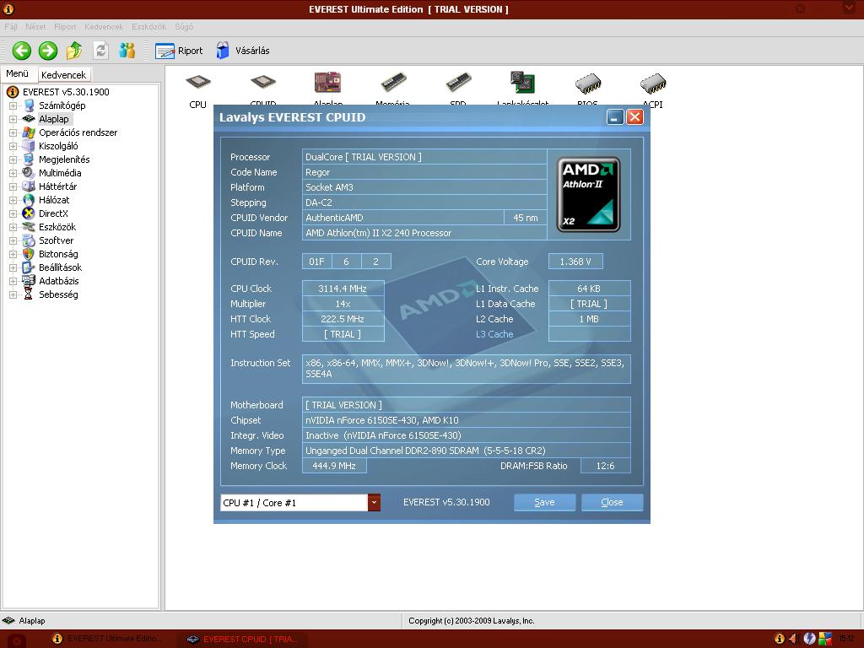Select Beállítások in the tree

pyautogui.click(x=60, y=267)
